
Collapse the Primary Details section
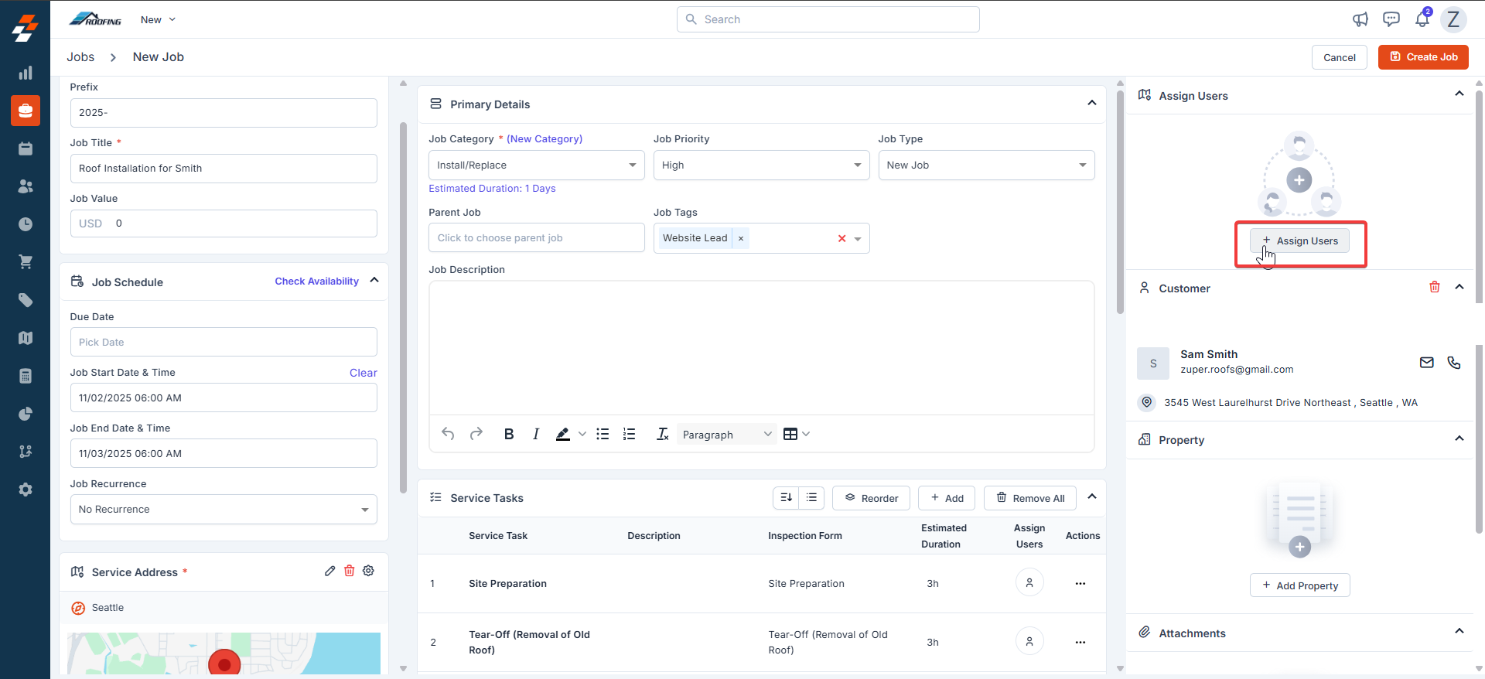[x=1092, y=103]
